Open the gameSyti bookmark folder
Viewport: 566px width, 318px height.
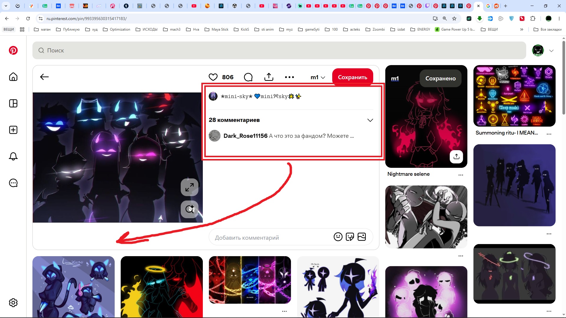[309, 29]
